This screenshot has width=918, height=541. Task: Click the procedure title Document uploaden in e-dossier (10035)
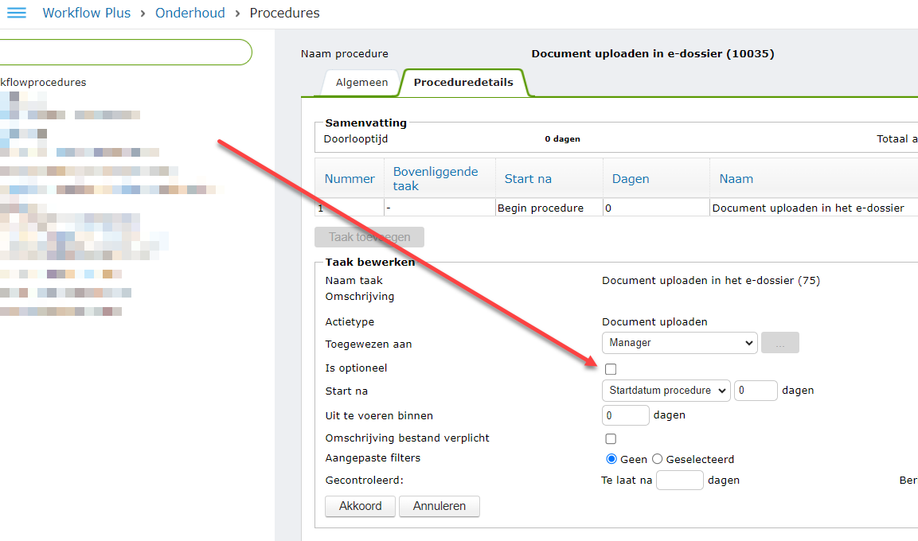[x=653, y=54]
